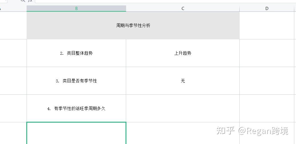Screen dimensions: 296x144
Task: Click the cell 4. 有季节性的话旺季周期多久
Action: pyautogui.click(x=76, y=109)
